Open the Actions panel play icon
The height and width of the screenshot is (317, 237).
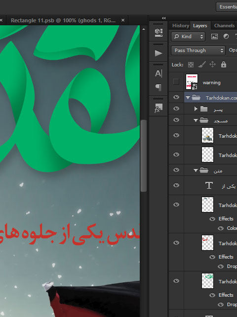pos(158,53)
